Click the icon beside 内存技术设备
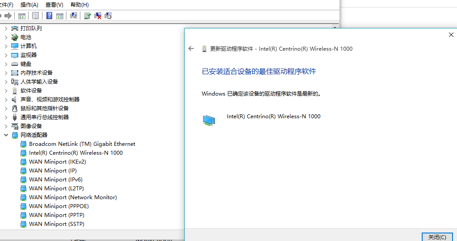 tap(15, 73)
